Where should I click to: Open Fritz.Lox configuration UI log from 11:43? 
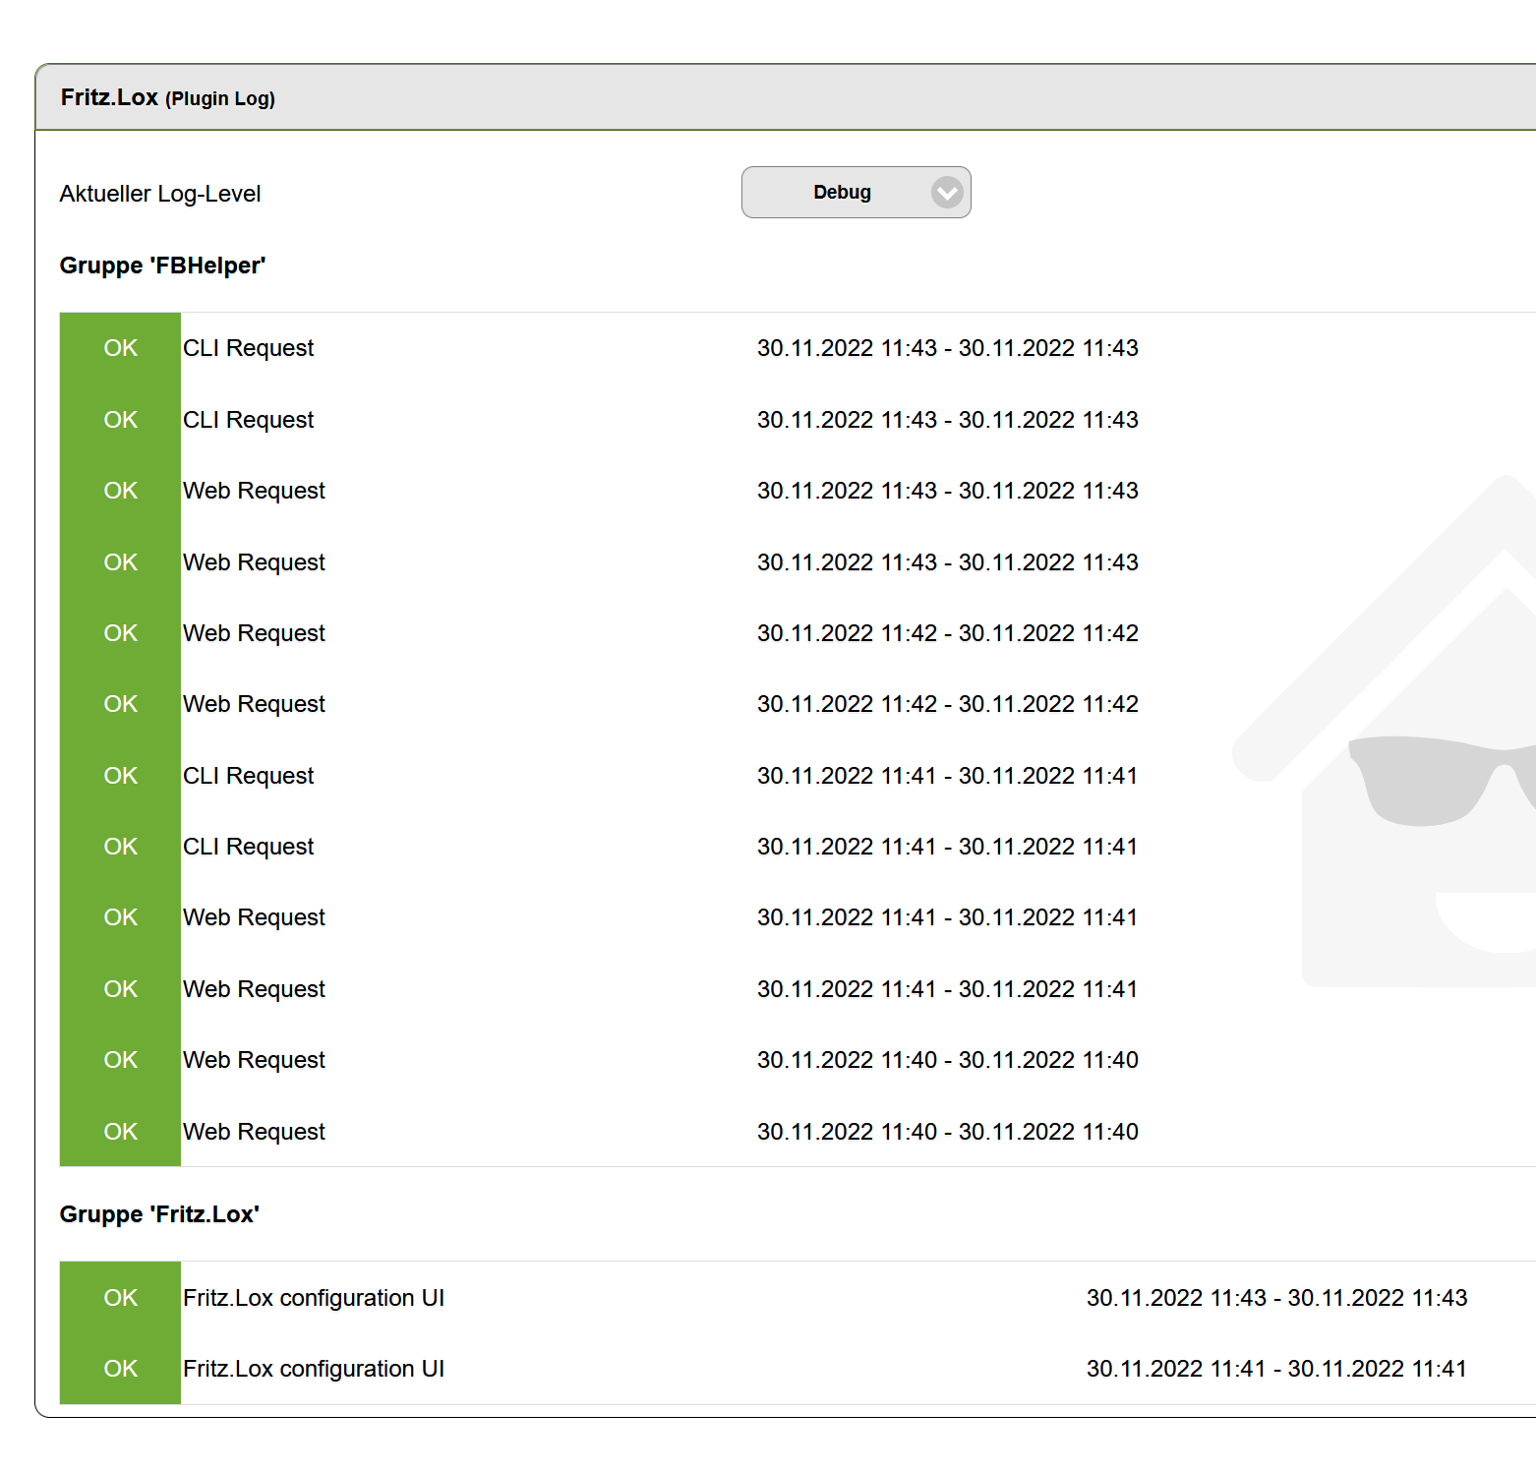point(314,1298)
